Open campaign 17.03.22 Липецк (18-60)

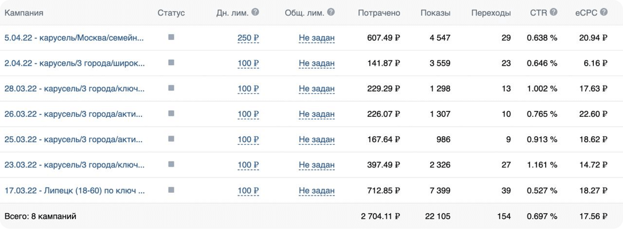click(x=75, y=190)
